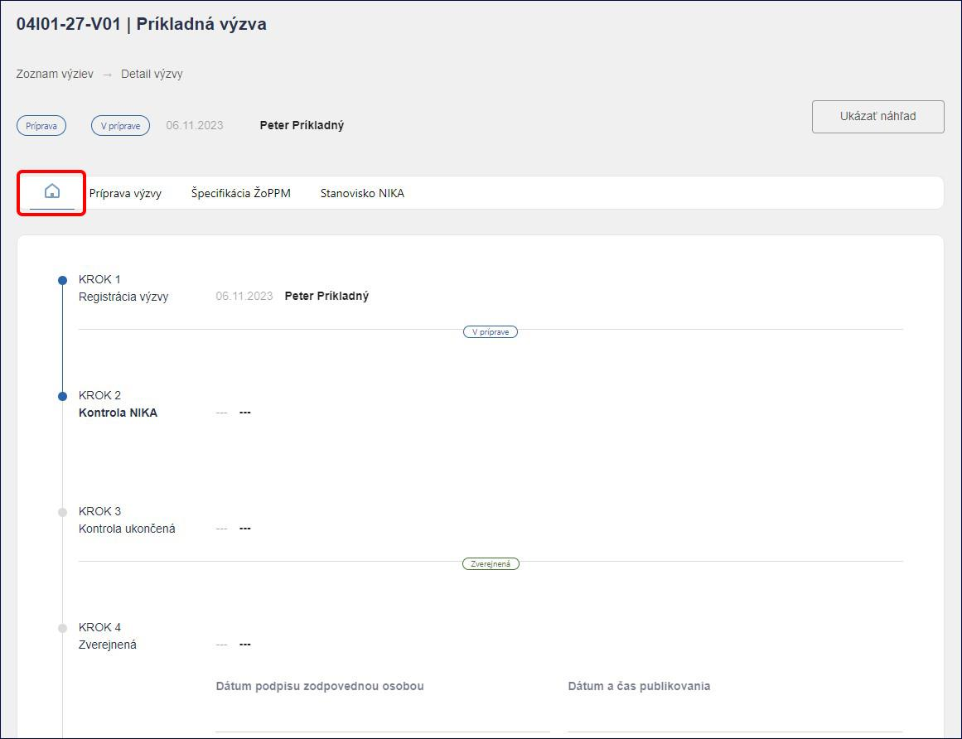The width and height of the screenshot is (962, 739).
Task: Select the KROK 2 timeline dot
Action: [x=63, y=396]
